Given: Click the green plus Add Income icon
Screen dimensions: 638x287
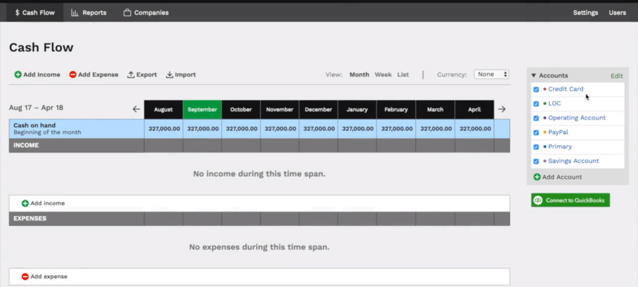Looking at the screenshot, I should tap(18, 75).
